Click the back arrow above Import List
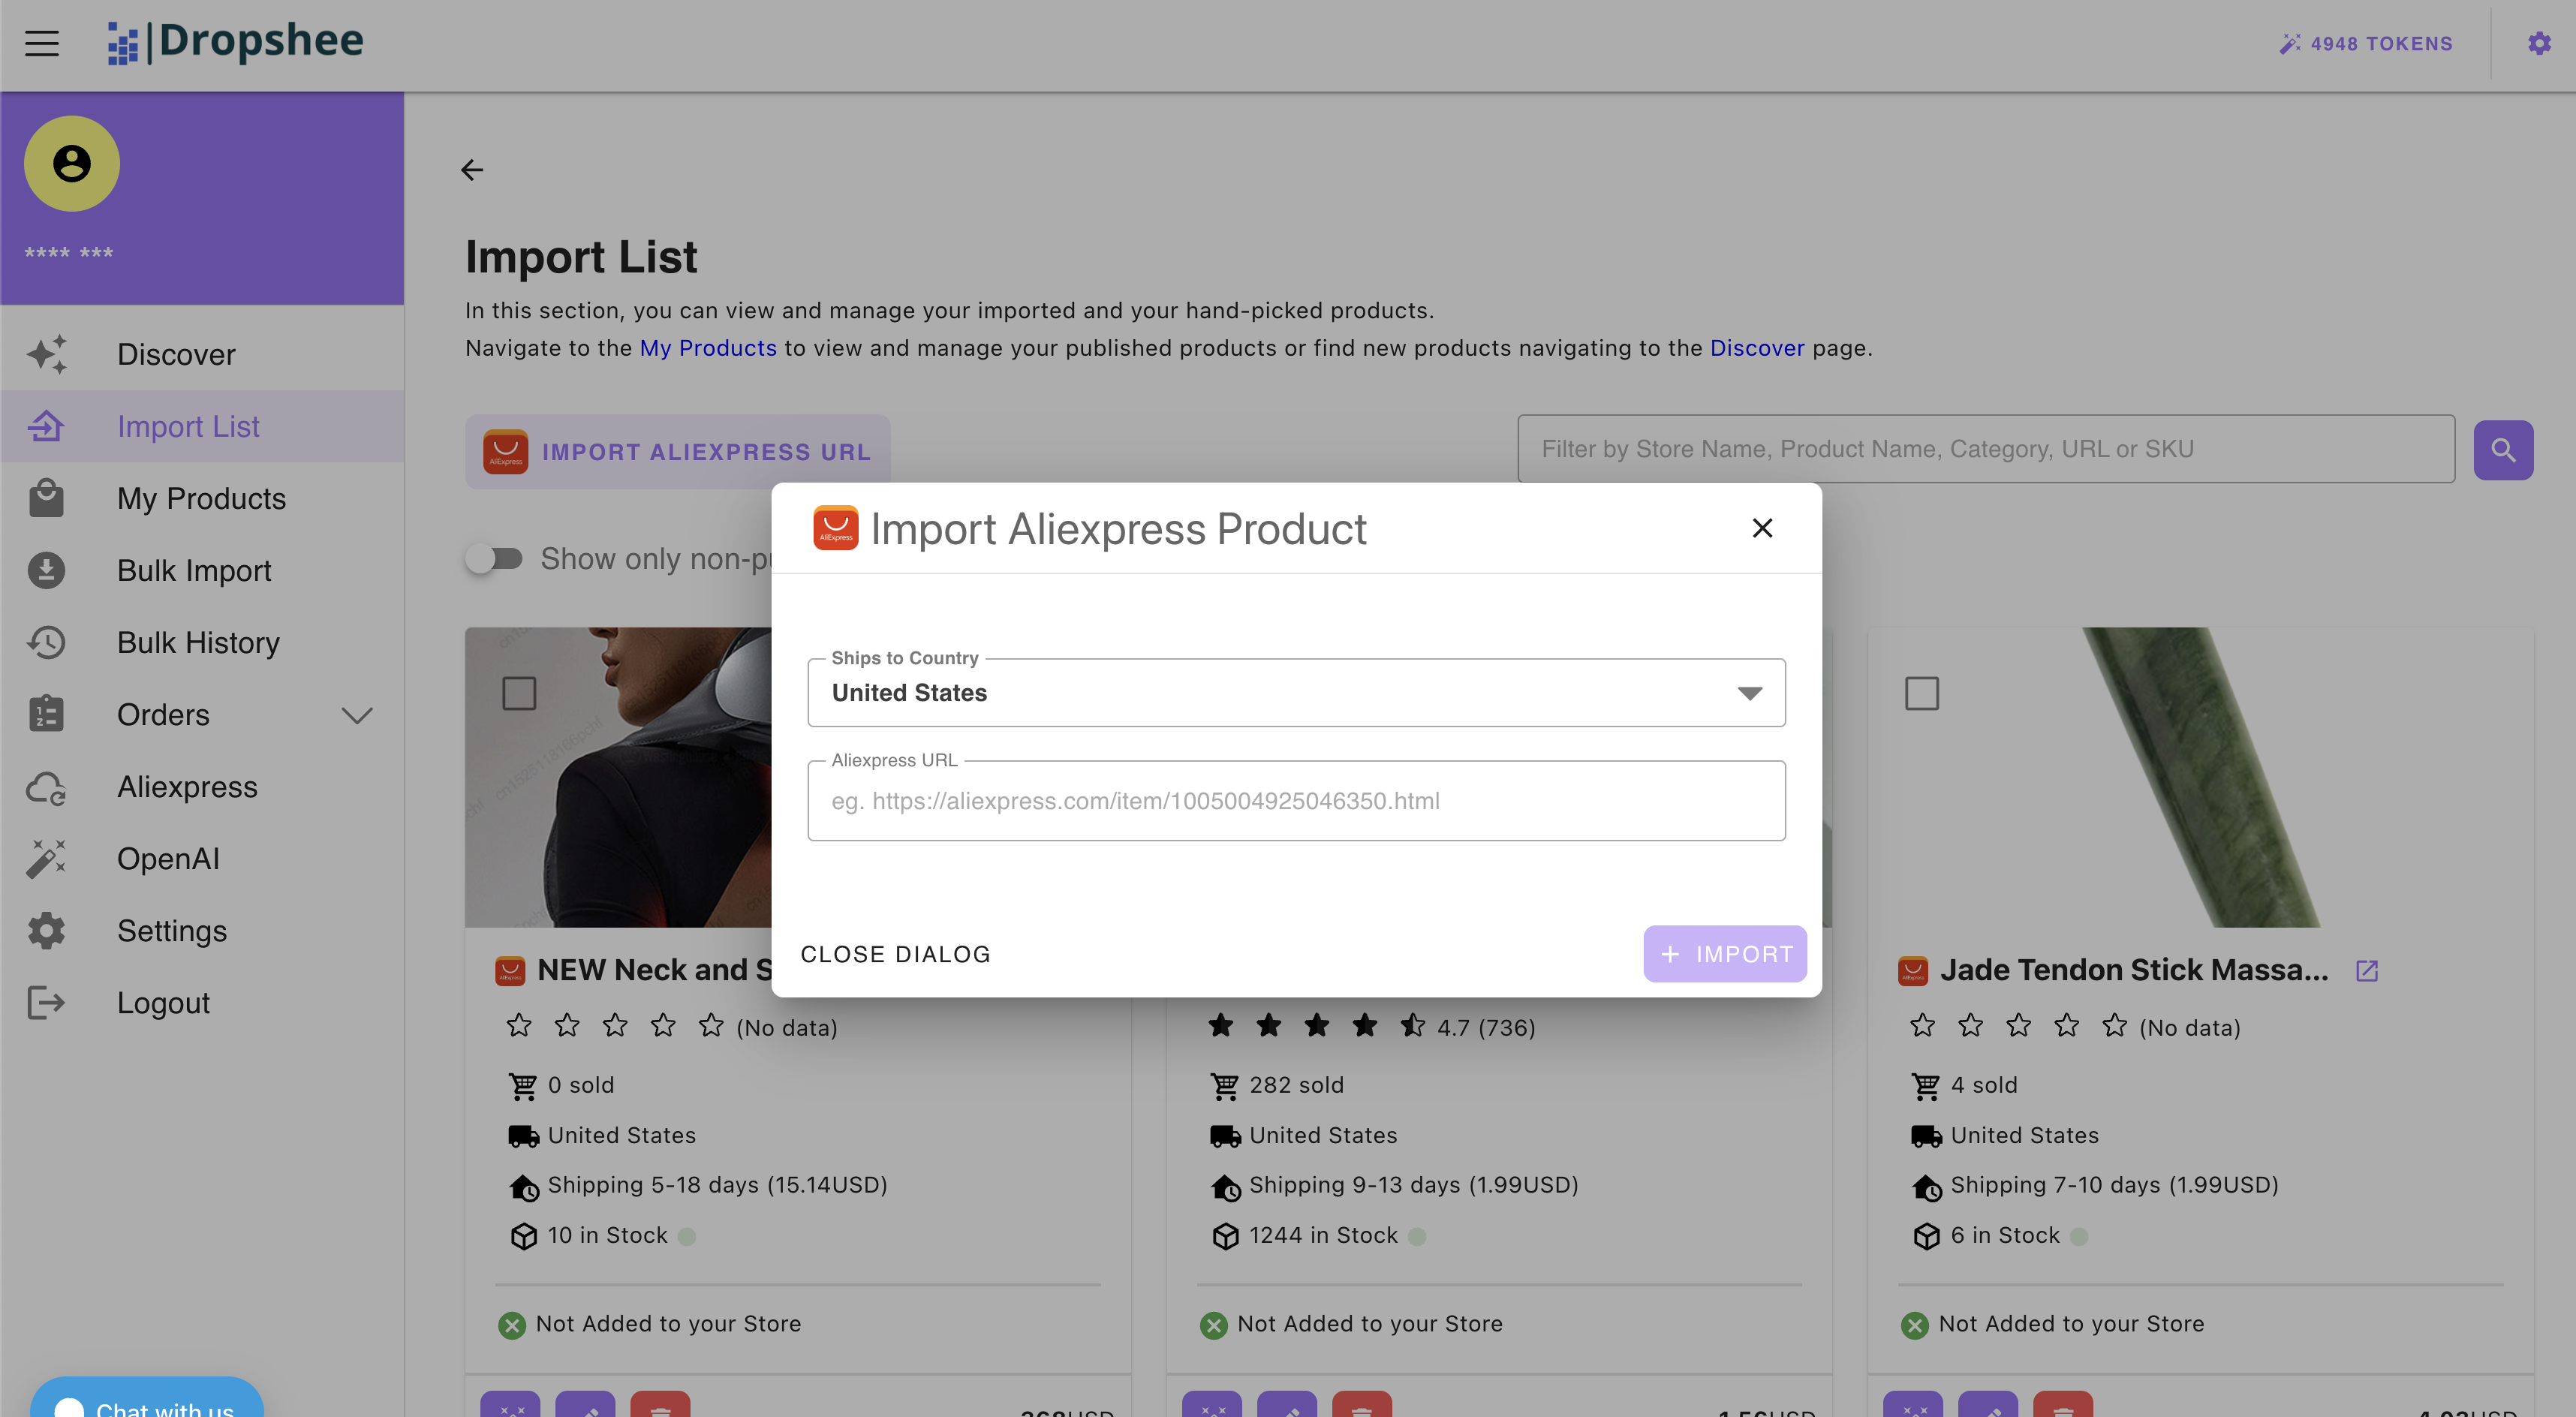This screenshot has height=1417, width=2576. pos(472,170)
